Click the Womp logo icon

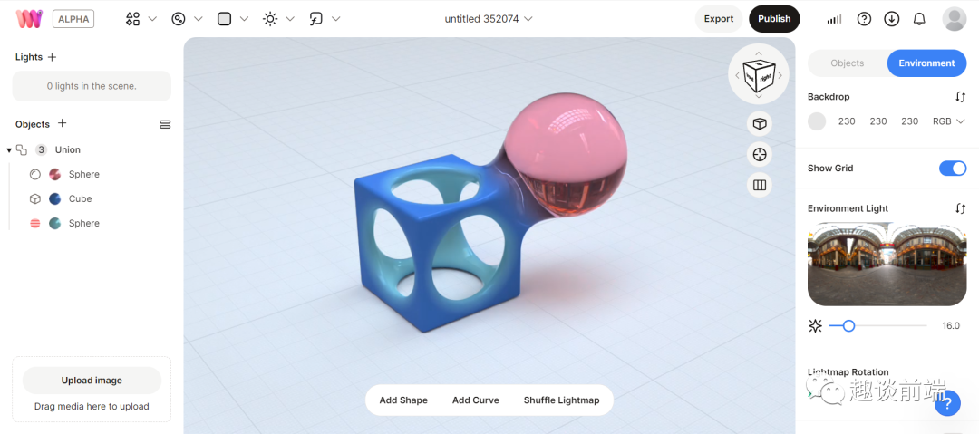click(x=29, y=19)
